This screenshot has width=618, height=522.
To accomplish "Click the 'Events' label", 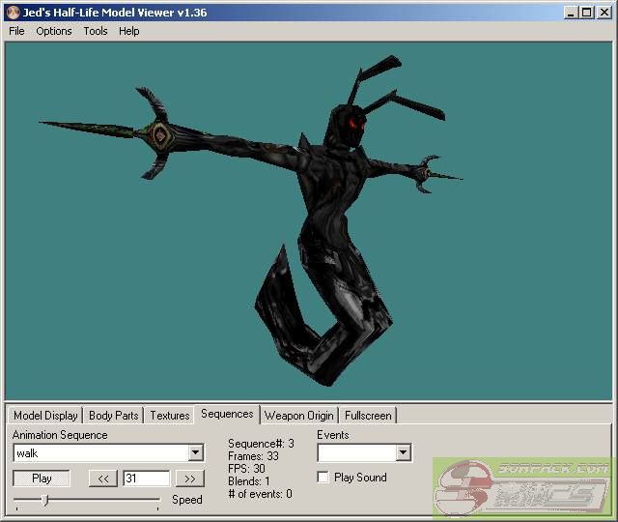I will click(333, 435).
